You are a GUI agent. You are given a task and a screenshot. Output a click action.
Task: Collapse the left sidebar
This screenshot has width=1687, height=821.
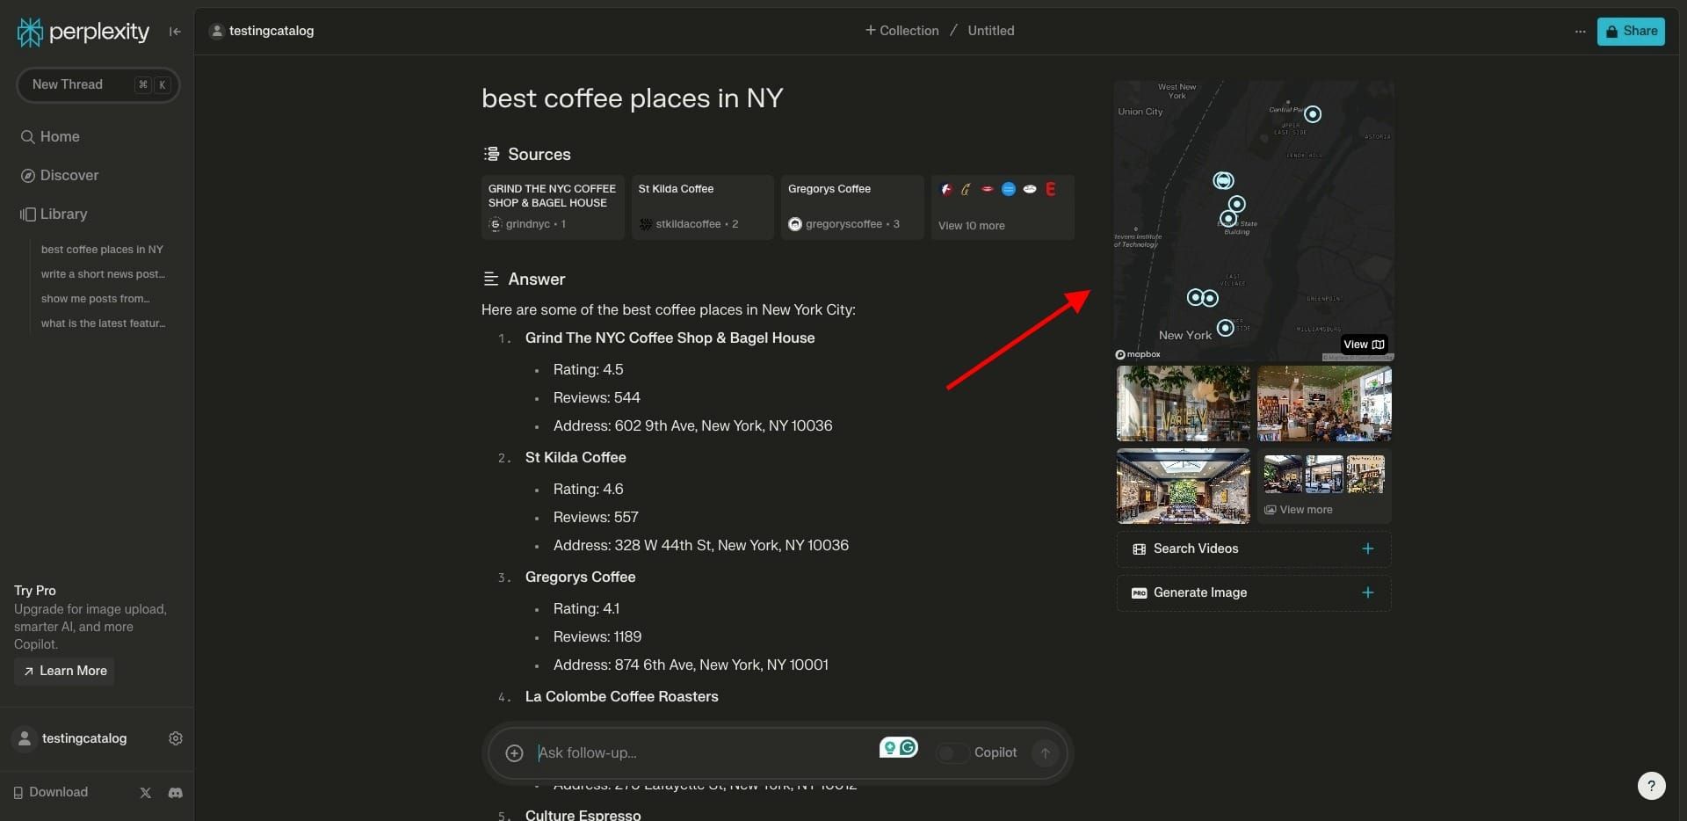[174, 31]
